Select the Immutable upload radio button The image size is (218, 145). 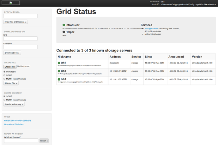[x=4, y=72]
